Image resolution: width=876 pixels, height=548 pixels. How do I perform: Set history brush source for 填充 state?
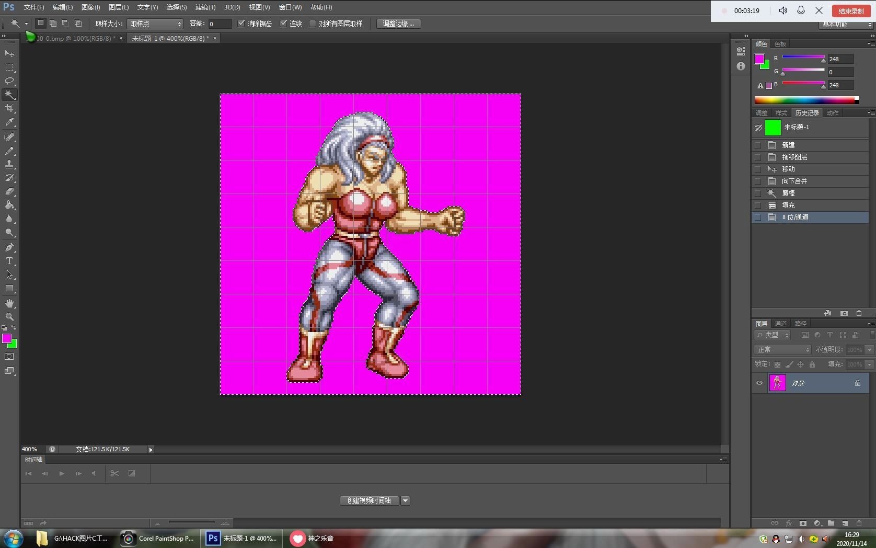point(758,205)
